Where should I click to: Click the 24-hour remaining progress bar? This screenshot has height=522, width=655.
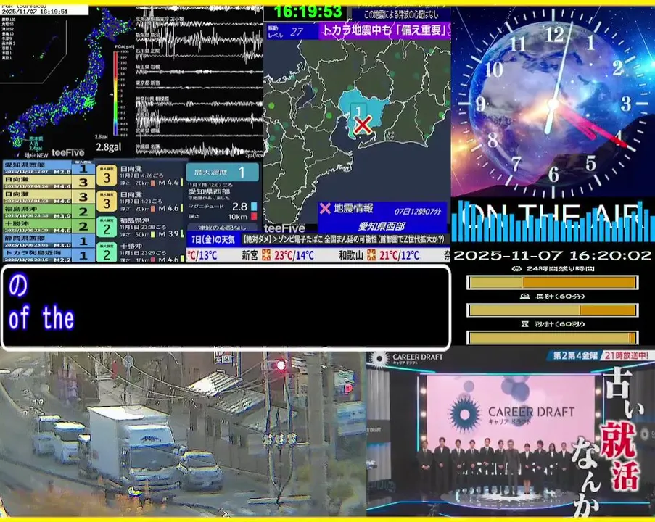[552, 282]
